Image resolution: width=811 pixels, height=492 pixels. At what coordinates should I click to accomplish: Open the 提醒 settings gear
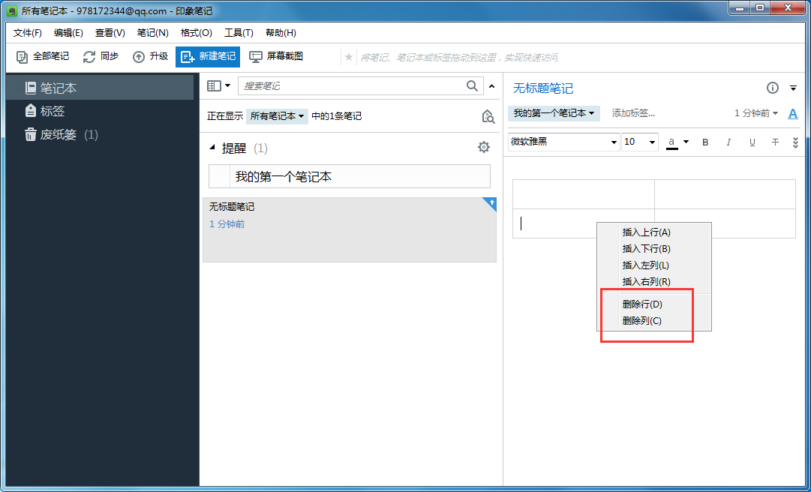point(484,147)
